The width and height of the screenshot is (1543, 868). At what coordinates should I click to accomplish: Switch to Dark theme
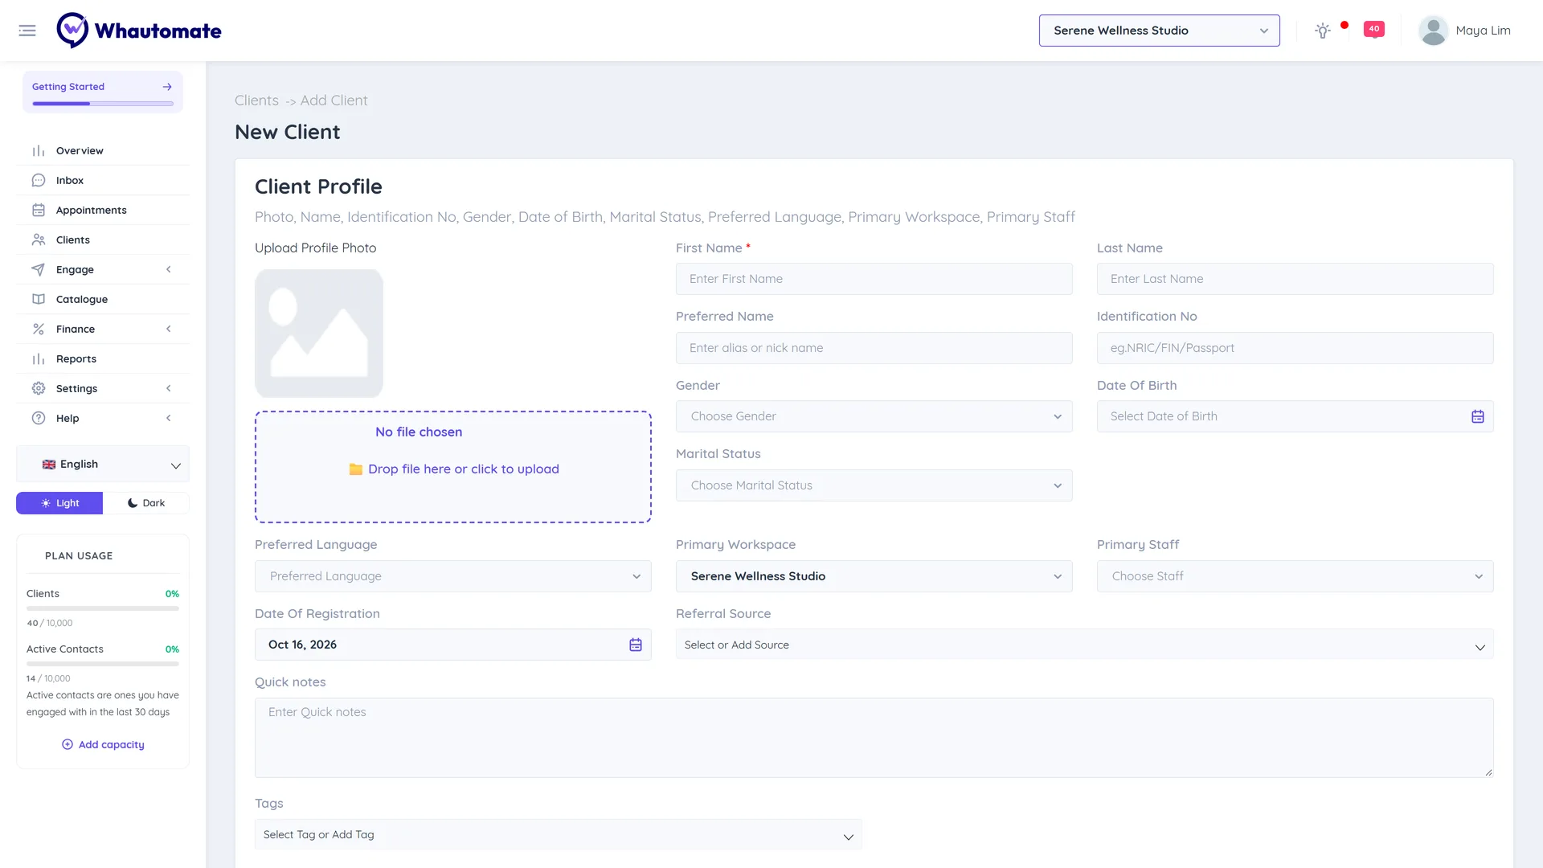pos(146,503)
